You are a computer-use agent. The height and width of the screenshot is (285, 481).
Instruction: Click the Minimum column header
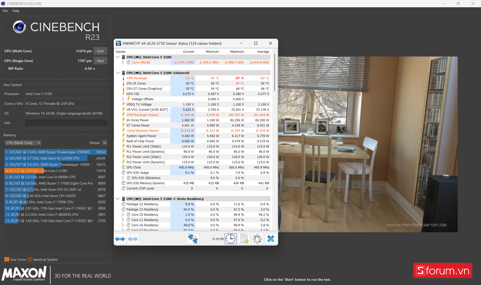point(208,52)
